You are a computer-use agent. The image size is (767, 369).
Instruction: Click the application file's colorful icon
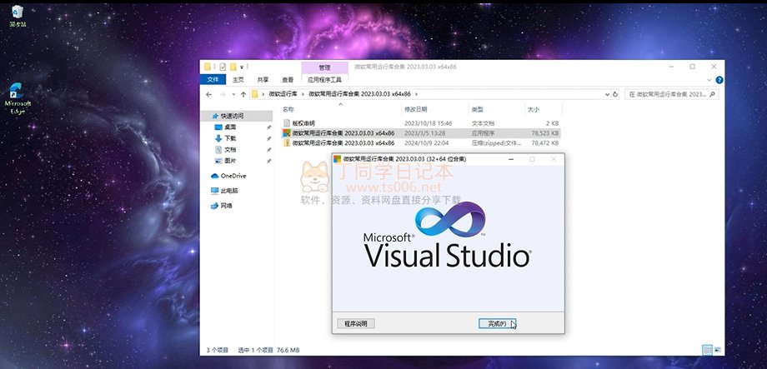click(x=287, y=133)
